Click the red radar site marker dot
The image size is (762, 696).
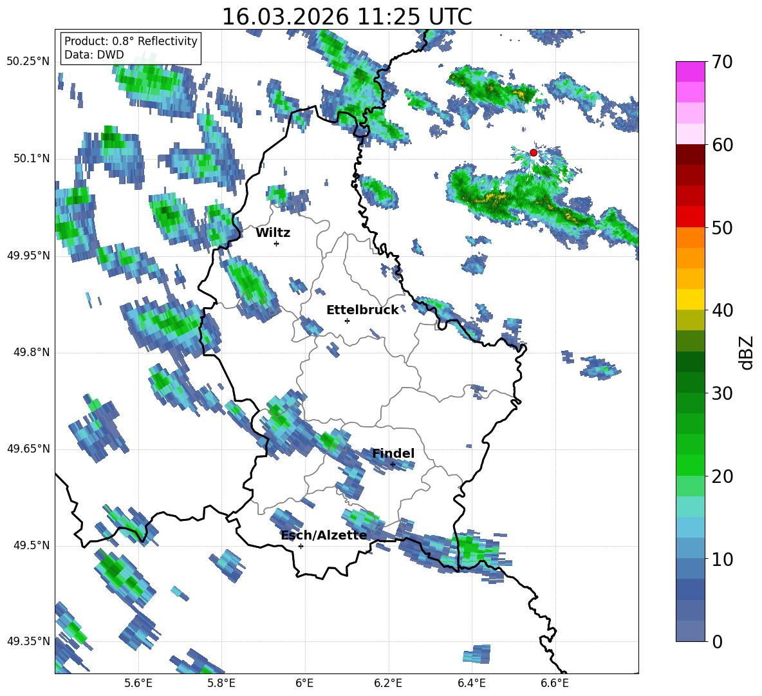(533, 153)
